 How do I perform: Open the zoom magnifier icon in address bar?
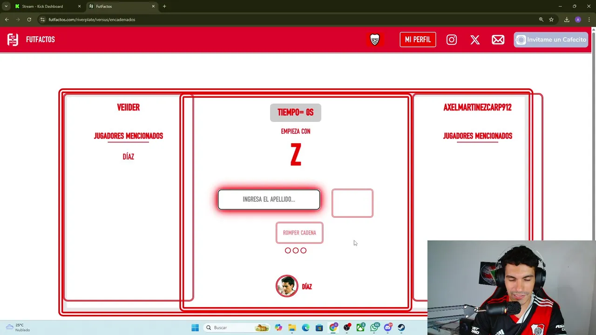541,20
